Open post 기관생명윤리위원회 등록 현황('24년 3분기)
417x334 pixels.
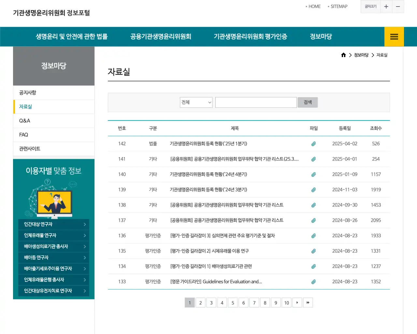(x=208, y=190)
